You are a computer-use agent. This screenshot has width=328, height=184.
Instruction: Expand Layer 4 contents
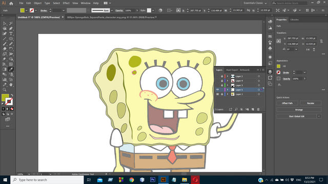coord(228,81)
